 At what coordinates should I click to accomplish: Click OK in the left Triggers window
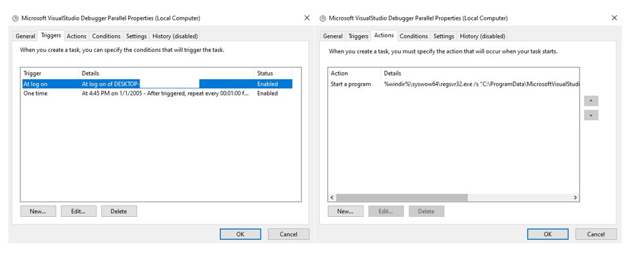point(240,234)
